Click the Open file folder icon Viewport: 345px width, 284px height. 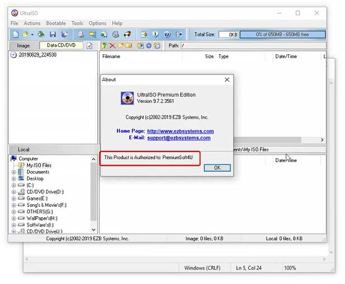click(26, 35)
